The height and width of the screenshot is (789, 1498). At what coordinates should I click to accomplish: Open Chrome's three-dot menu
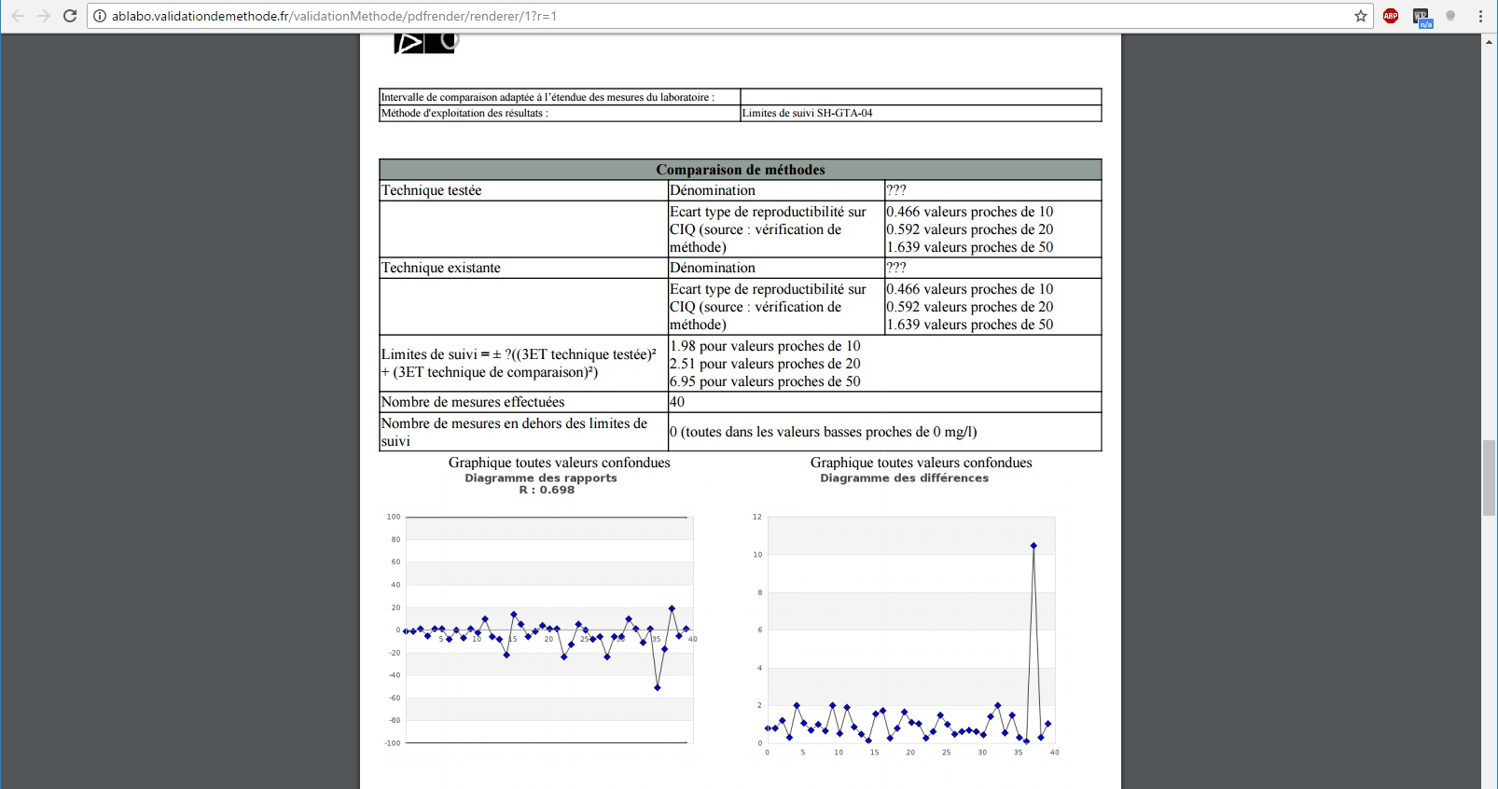tap(1480, 16)
